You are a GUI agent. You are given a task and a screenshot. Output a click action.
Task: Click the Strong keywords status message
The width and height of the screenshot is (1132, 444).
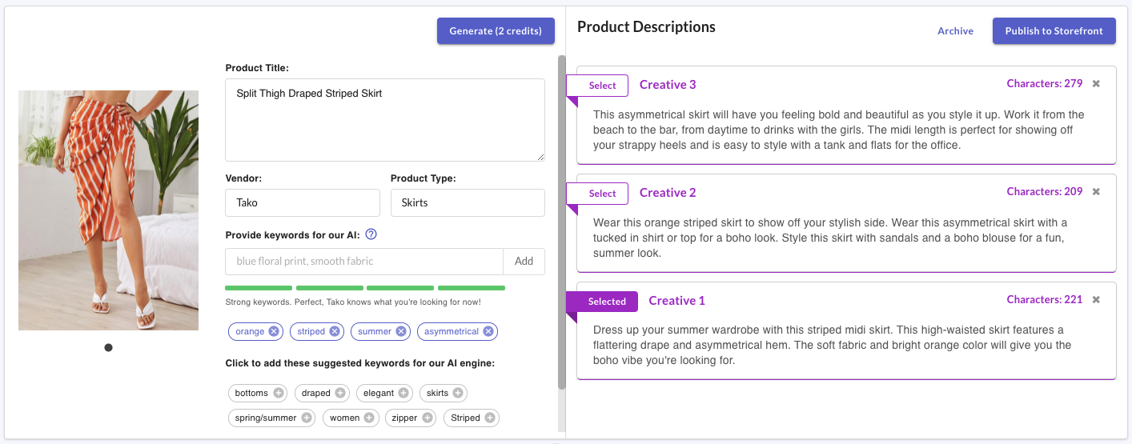[x=353, y=302]
